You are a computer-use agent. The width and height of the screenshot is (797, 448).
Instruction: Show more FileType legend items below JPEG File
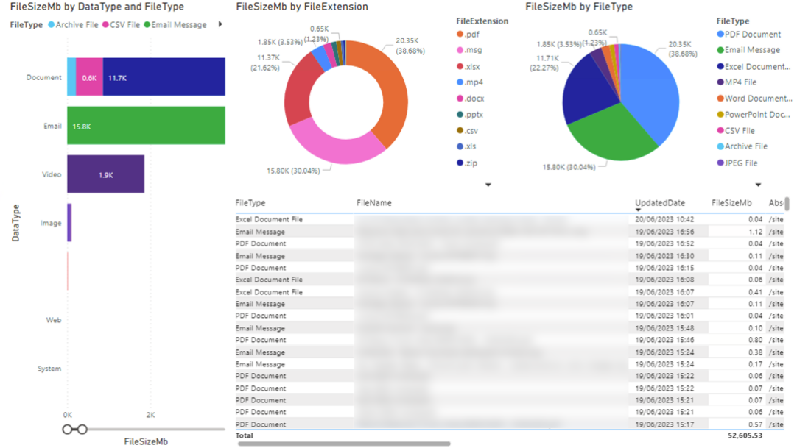(x=758, y=185)
